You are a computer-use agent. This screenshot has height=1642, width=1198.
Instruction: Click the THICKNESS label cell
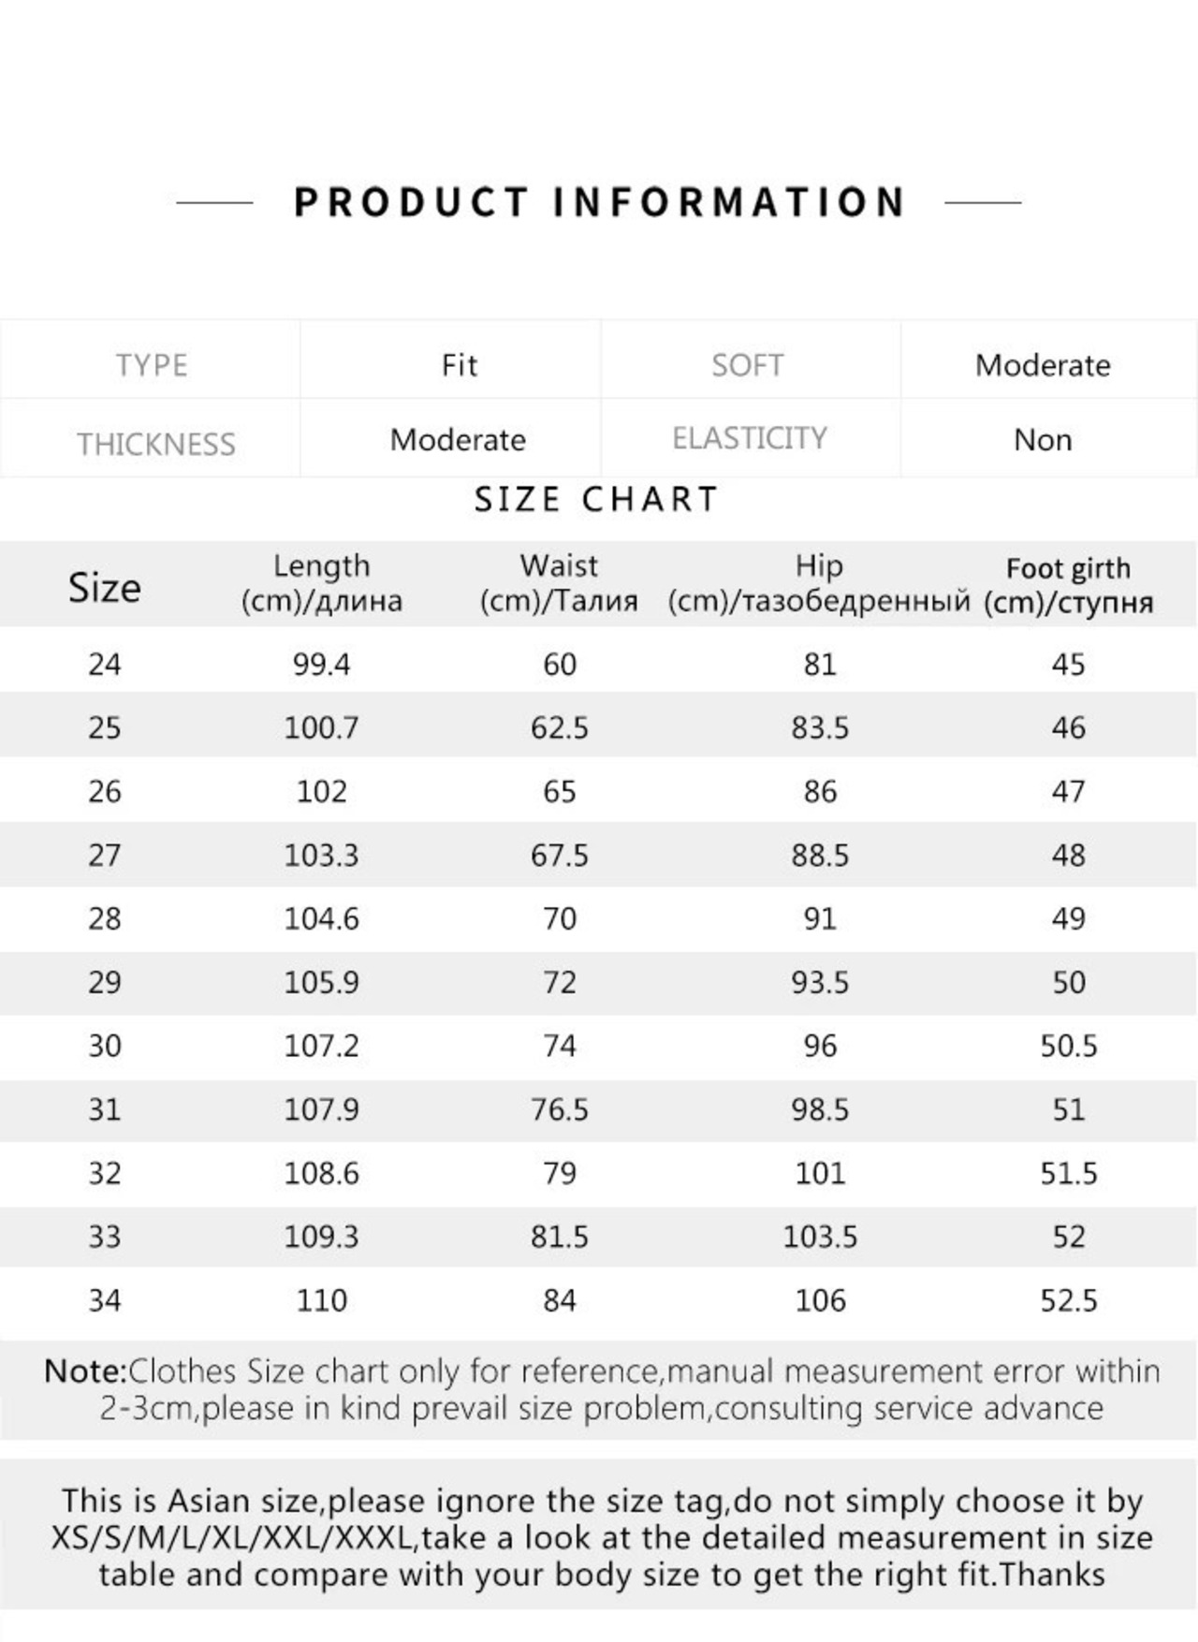pyautogui.click(x=155, y=444)
